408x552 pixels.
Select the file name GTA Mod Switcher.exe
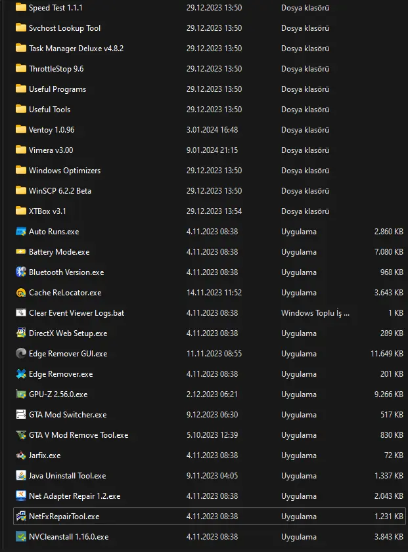[68, 415]
